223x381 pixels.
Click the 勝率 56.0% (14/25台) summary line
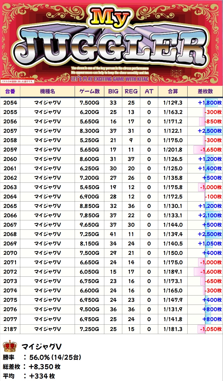42,357
